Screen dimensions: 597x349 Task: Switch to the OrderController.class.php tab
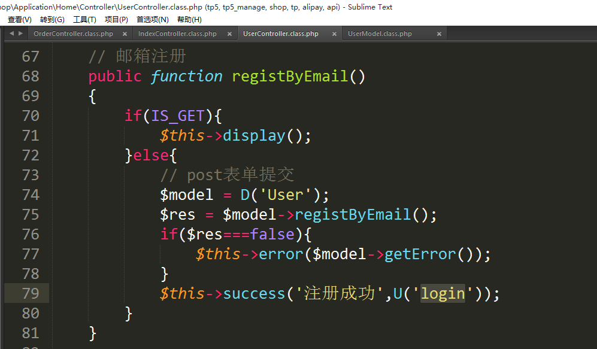73,34
